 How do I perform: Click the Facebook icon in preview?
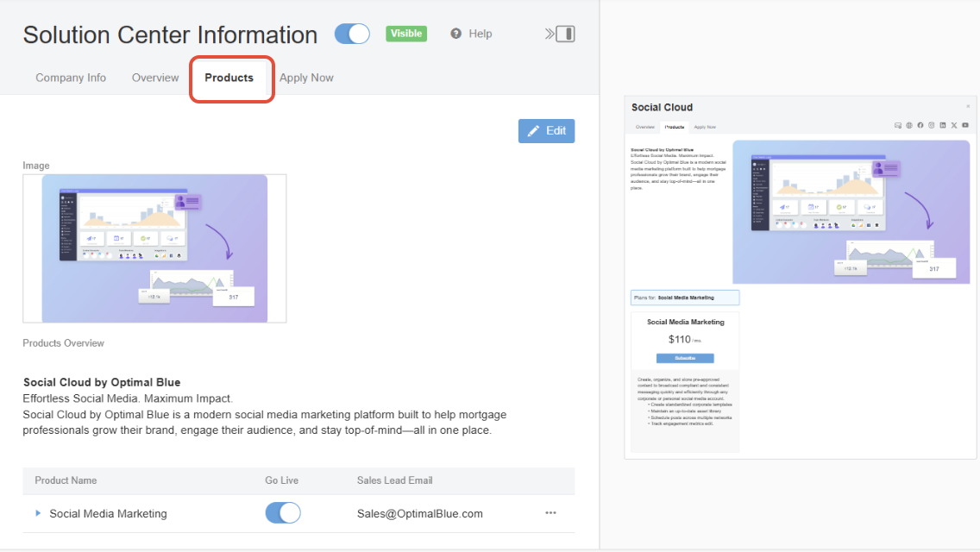(920, 126)
